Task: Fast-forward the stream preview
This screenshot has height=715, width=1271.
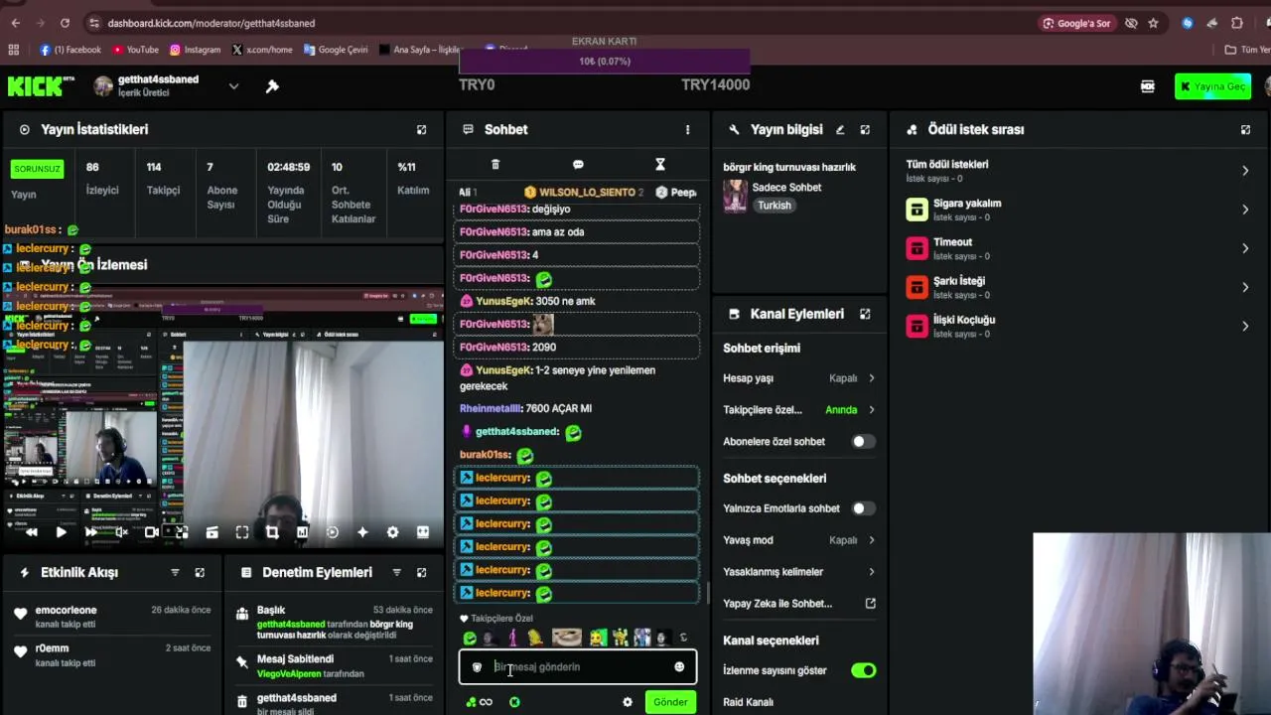Action: (91, 532)
